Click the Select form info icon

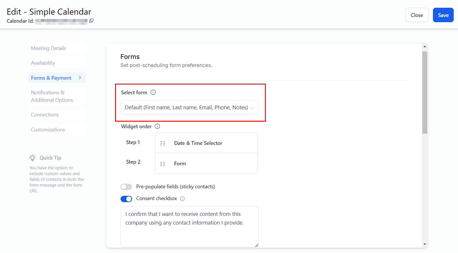153,92
